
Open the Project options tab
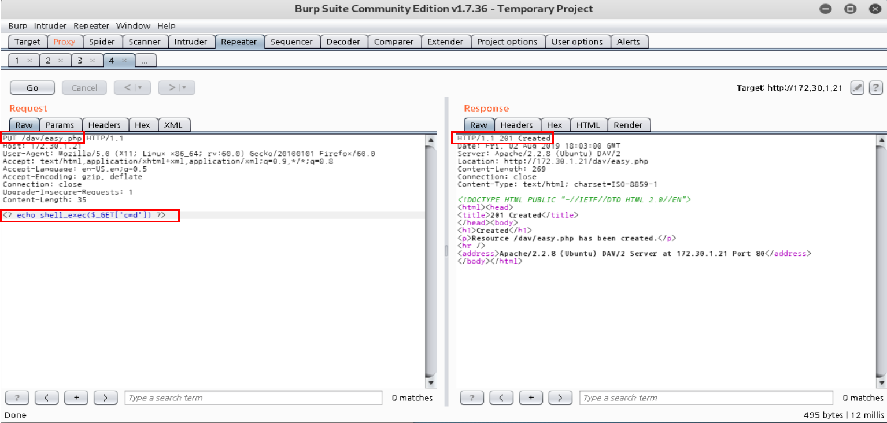point(508,42)
